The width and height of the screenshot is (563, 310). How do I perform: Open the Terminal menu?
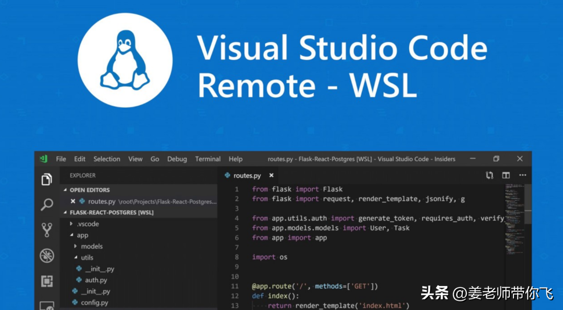[x=208, y=159]
